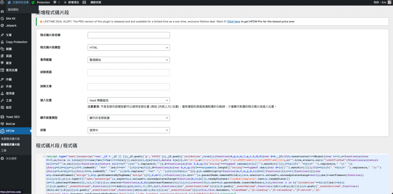Click the paintbrush icon for 外觀
The width and height of the screenshot is (393, 194).
[x=2, y=79]
